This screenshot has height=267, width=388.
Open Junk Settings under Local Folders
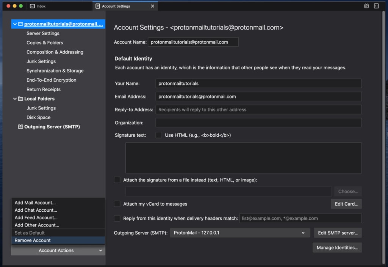click(41, 108)
